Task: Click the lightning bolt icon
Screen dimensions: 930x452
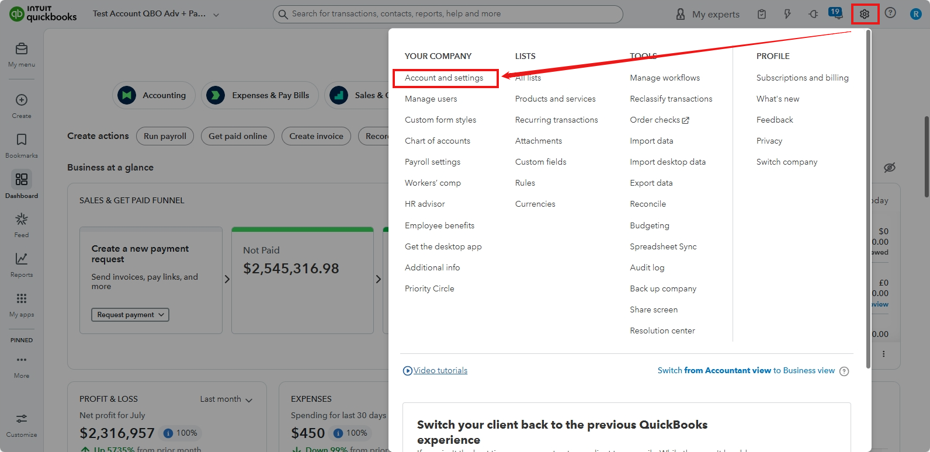Action: coord(787,14)
